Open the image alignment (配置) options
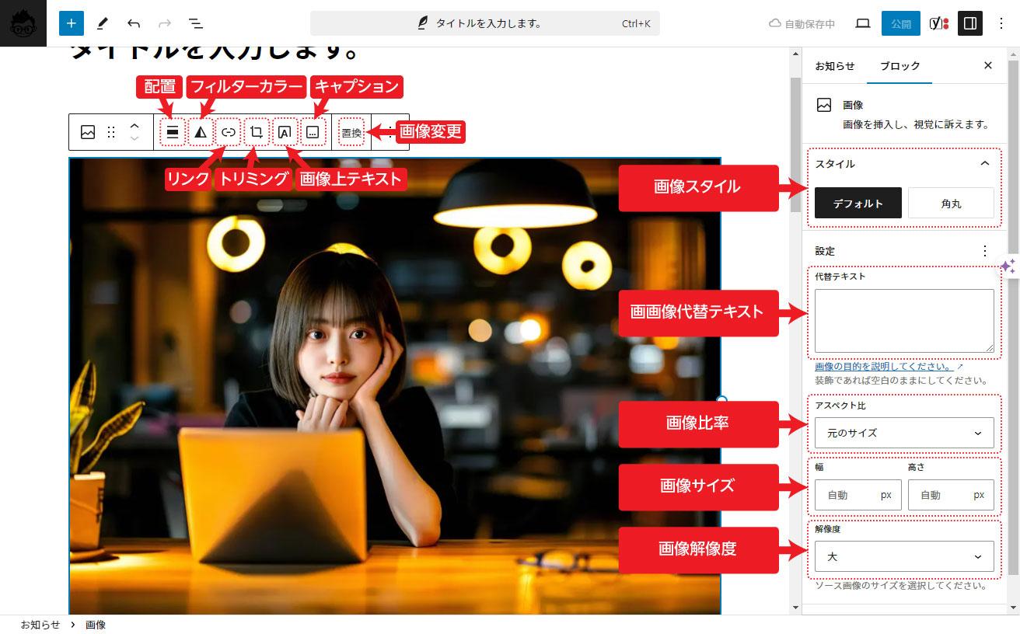The height and width of the screenshot is (634, 1020). pos(173,131)
